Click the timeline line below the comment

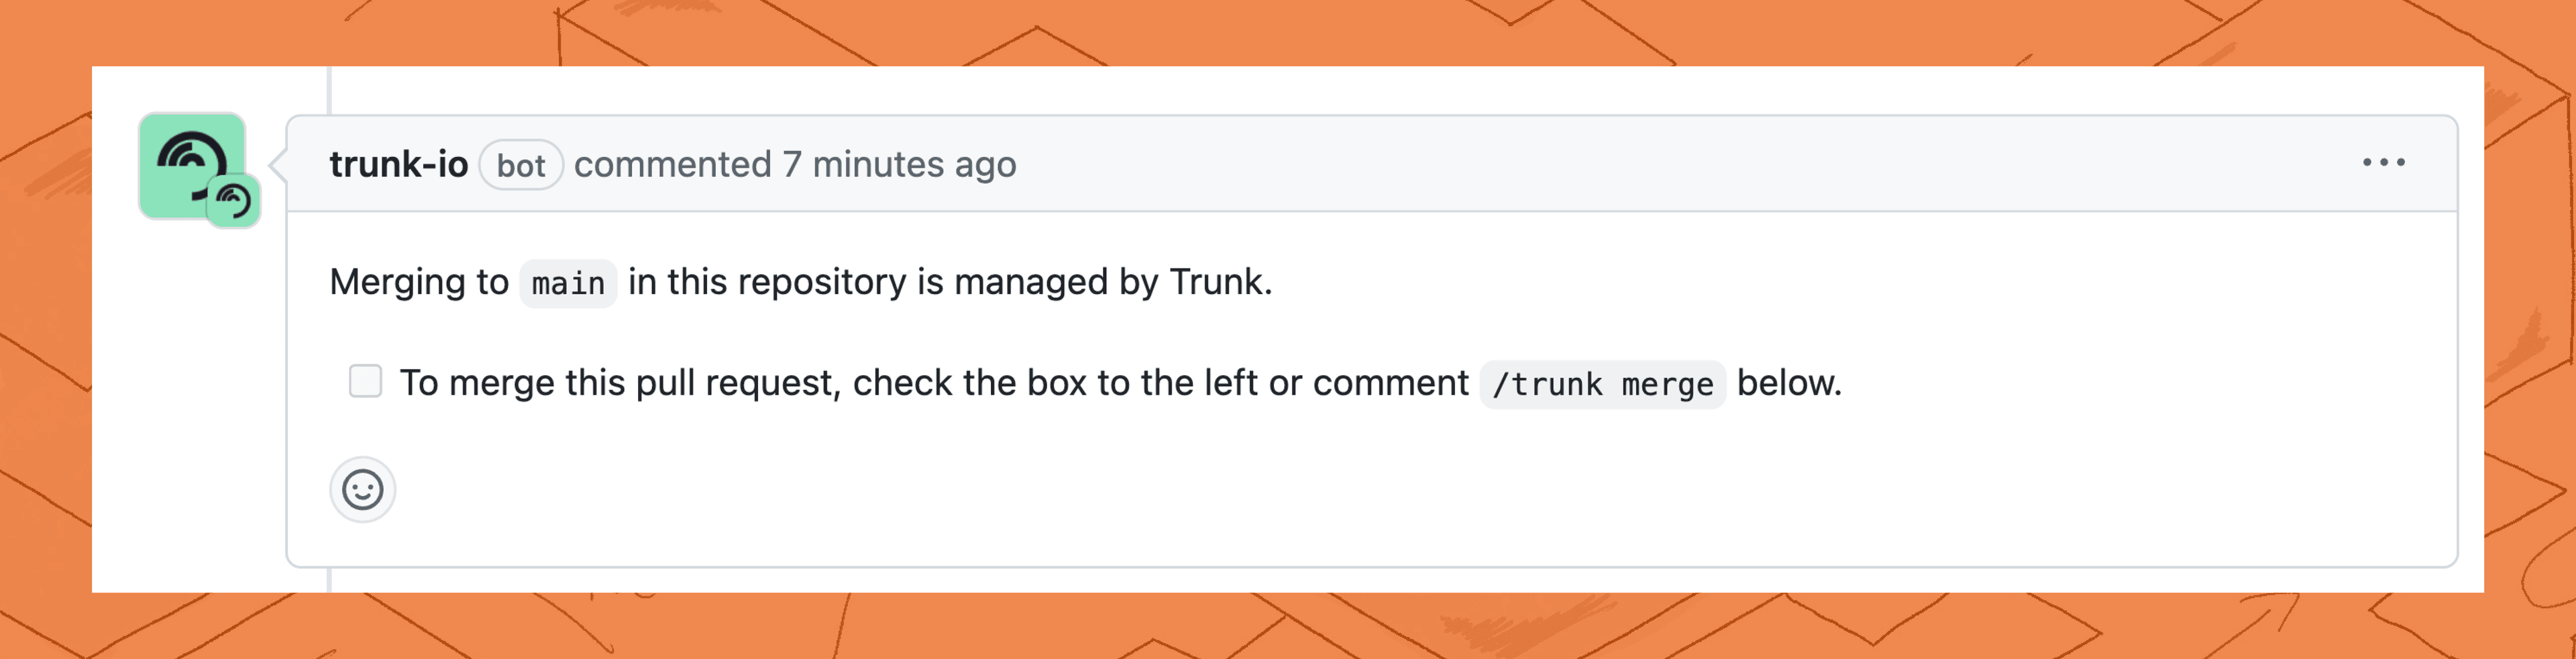tap(329, 580)
